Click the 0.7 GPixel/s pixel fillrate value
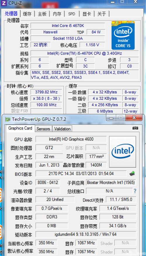 click(x=52, y=208)
